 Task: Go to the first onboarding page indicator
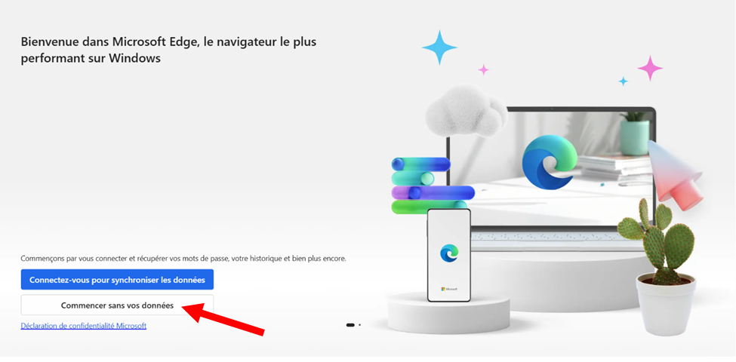pyautogui.click(x=350, y=324)
